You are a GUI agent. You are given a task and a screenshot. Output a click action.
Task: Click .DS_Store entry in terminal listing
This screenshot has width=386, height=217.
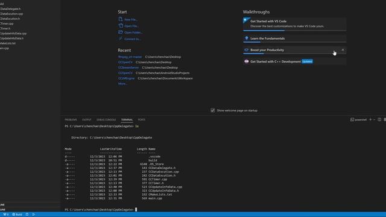tap(156, 164)
